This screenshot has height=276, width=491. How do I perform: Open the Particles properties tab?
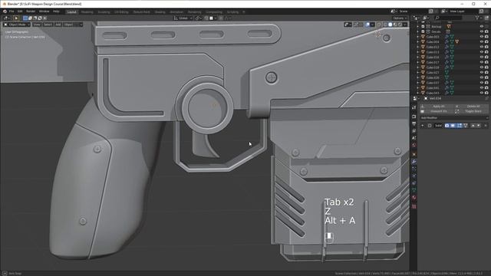coord(414,169)
